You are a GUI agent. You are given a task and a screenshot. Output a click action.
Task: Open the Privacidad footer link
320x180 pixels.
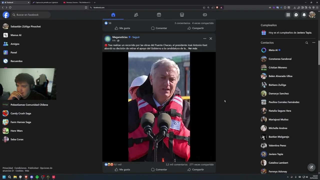8,168
